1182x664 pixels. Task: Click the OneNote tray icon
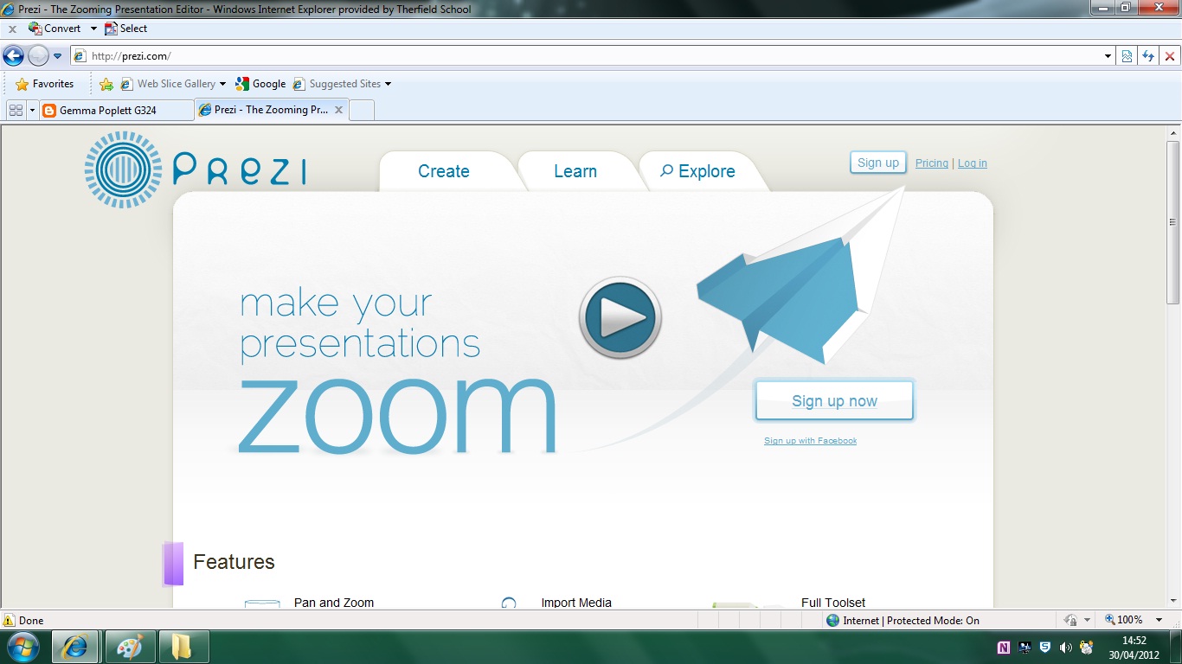(1004, 647)
